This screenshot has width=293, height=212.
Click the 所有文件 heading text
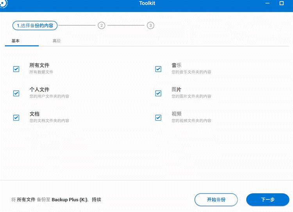(39, 65)
